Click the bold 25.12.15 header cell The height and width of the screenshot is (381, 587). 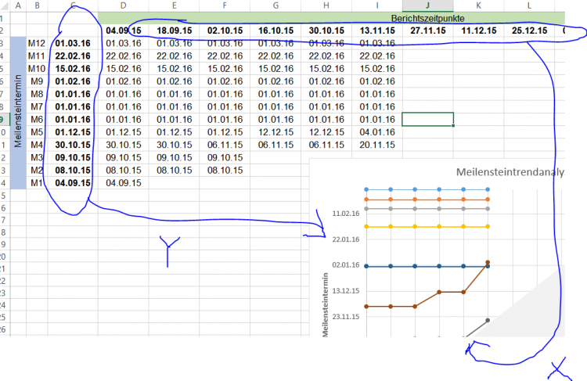(530, 31)
